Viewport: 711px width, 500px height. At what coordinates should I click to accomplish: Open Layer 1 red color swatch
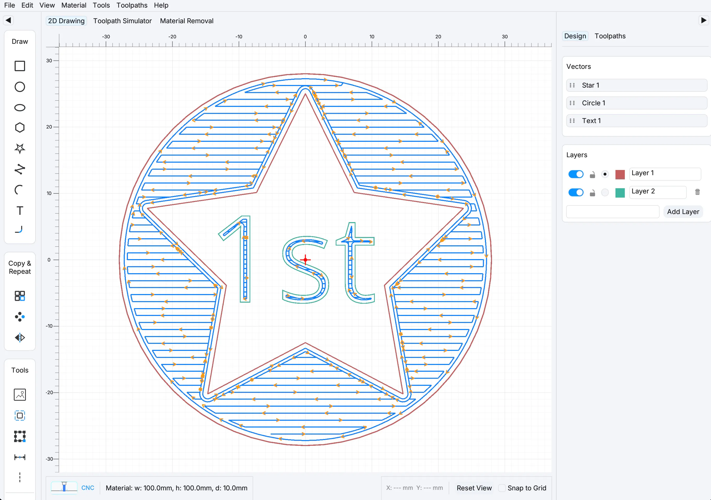click(620, 174)
